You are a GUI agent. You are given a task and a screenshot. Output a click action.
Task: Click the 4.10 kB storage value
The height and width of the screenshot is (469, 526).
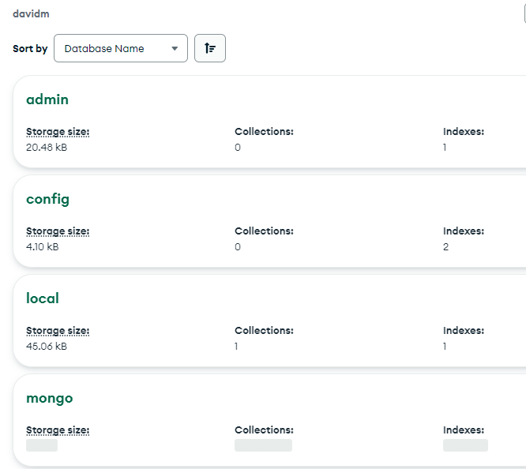pyautogui.click(x=43, y=247)
